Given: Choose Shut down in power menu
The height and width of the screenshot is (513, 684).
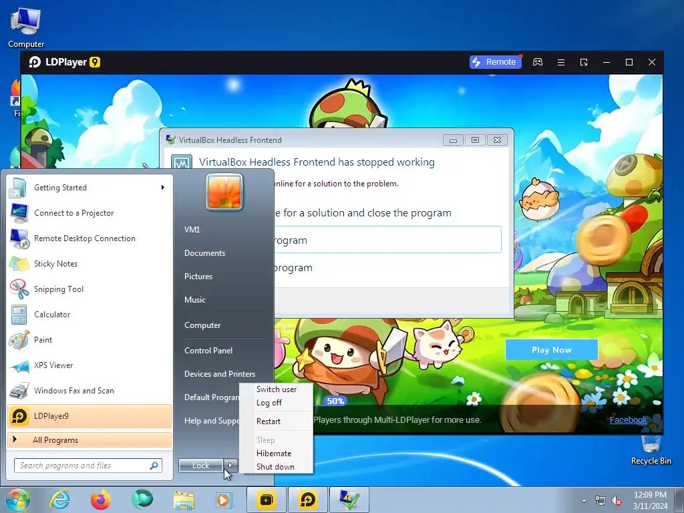Looking at the screenshot, I should tap(277, 467).
